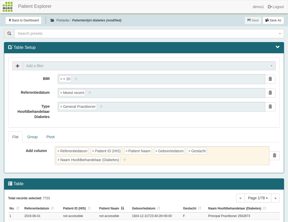Remove the Patient Naam column tag
This screenshot has width=288, height=222.
pyautogui.click(x=126, y=151)
